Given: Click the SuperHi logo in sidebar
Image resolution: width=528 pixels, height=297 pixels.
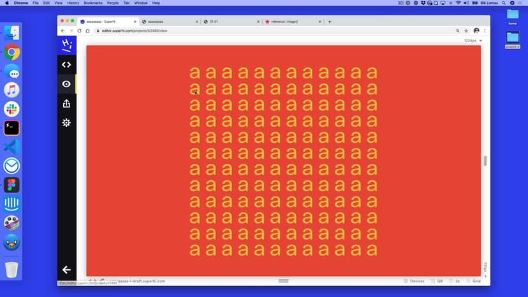Looking at the screenshot, I should point(66,45).
